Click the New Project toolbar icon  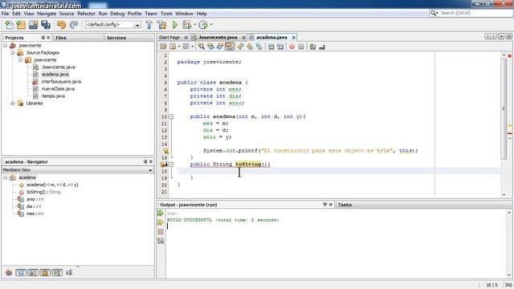[x=21, y=25]
